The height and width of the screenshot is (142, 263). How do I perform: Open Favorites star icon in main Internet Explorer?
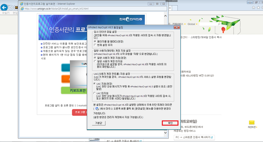coord(258,8)
